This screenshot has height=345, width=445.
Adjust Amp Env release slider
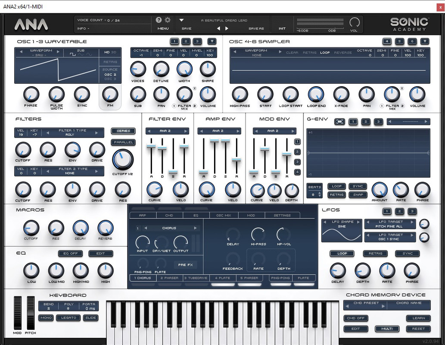point(237,160)
